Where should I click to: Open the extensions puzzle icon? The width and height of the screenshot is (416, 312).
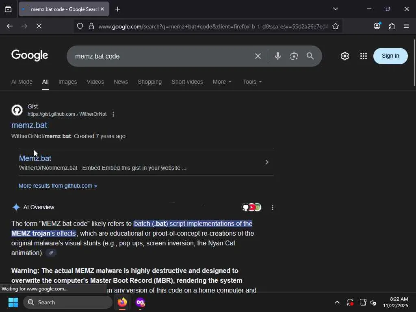coord(392,26)
